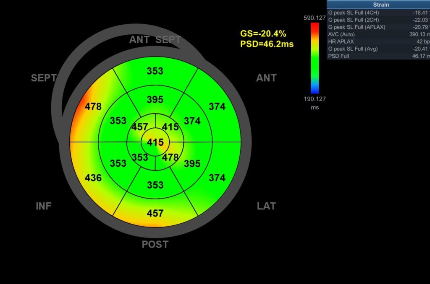Click the 190.127 scale minimum label
The image size is (430, 284).
click(x=315, y=99)
